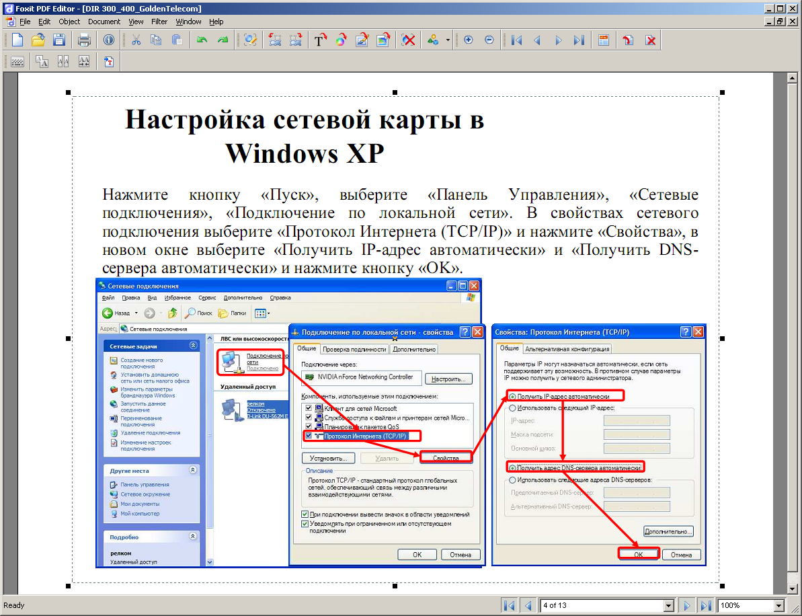Open the page layout icon in toolbar
Image resolution: width=802 pixels, height=616 pixels.
click(x=604, y=40)
